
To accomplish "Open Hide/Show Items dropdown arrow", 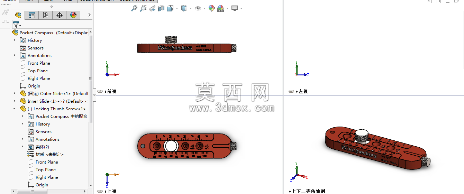I will pos(204,8).
